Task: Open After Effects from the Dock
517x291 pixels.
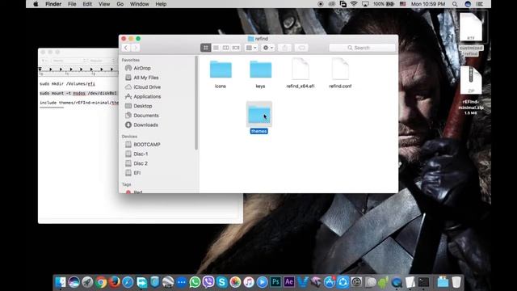Action: coord(289,282)
